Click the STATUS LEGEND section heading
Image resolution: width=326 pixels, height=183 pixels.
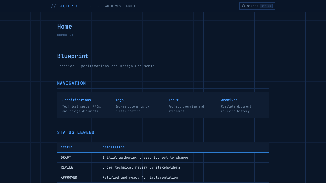click(76, 132)
